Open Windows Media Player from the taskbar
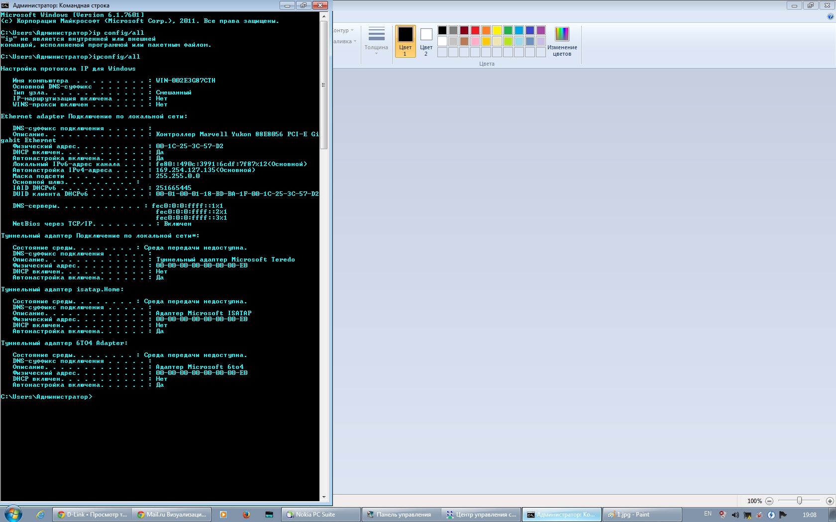 click(x=223, y=515)
